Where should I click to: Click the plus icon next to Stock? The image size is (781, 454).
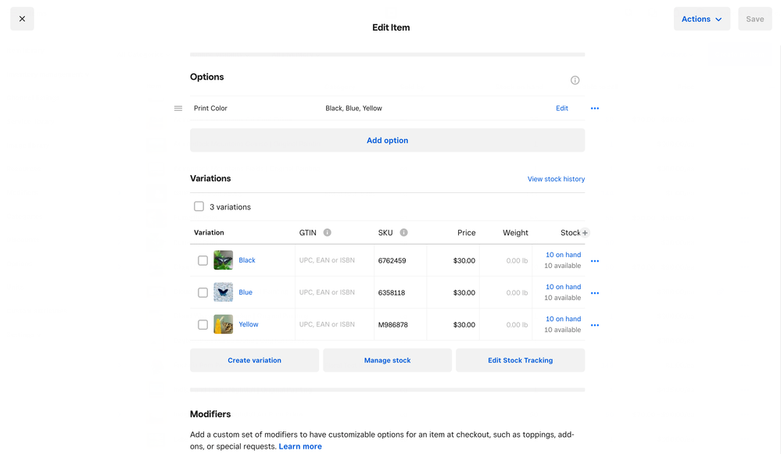point(585,233)
